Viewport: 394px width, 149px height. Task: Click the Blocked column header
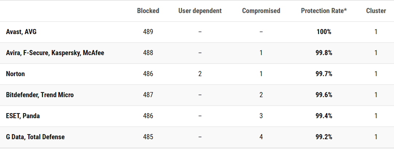click(148, 11)
